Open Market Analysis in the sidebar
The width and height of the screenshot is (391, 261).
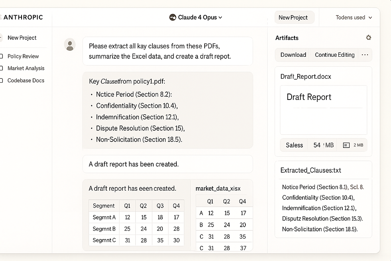tap(26, 68)
